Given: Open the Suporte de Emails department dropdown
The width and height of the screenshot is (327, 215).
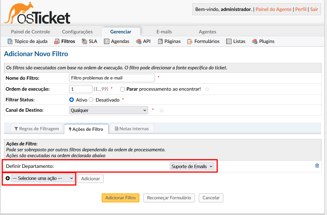Looking at the screenshot, I should click(192, 166).
